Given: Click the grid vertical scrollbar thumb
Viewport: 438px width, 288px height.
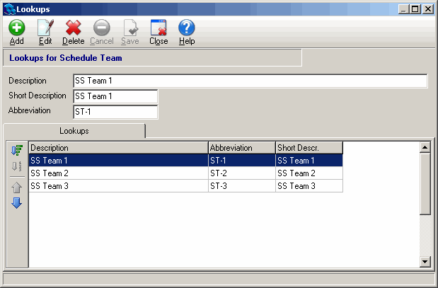Looking at the screenshot, I should 425,184.
